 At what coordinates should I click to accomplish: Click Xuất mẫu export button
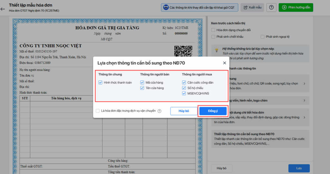pyautogui.click(x=252, y=7)
